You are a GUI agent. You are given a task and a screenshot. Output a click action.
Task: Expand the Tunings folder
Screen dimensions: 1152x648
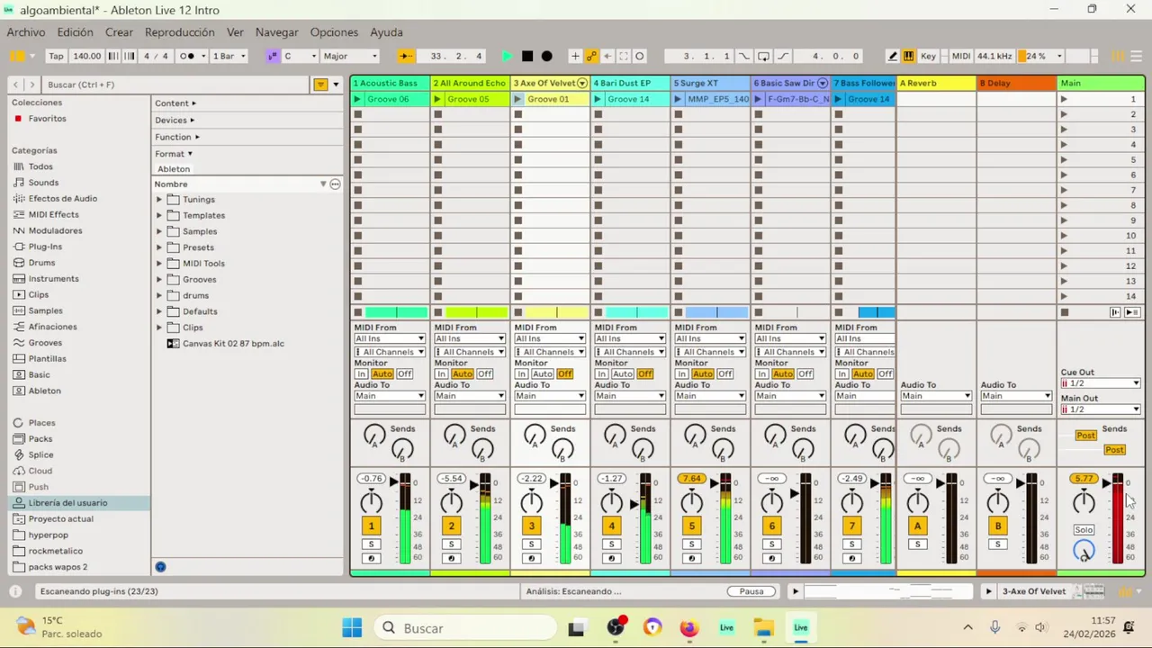click(x=159, y=199)
